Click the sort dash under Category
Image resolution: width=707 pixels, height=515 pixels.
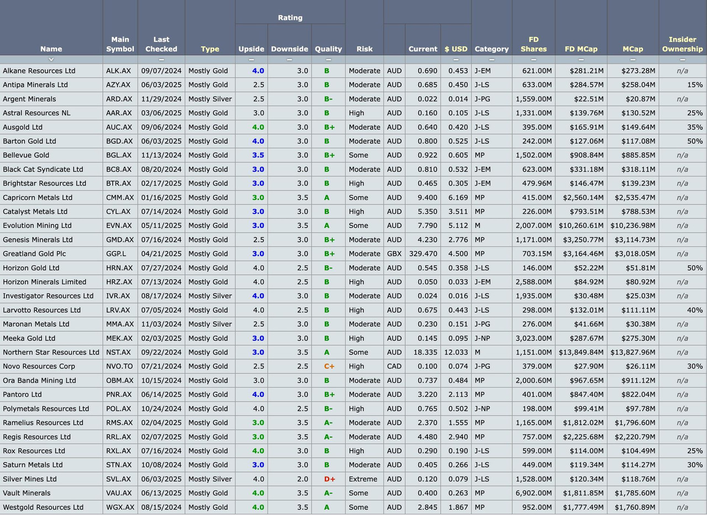[492, 59]
